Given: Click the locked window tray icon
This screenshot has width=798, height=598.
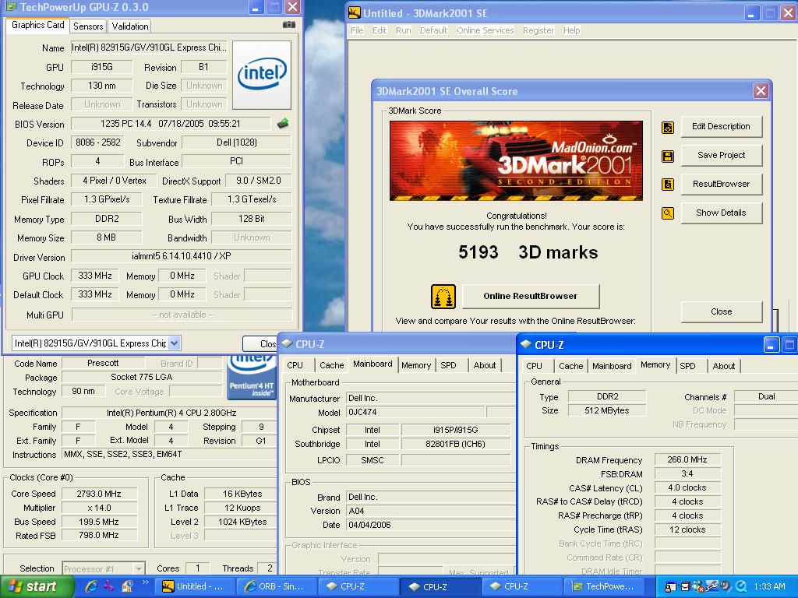Looking at the screenshot, I should pos(671,586).
